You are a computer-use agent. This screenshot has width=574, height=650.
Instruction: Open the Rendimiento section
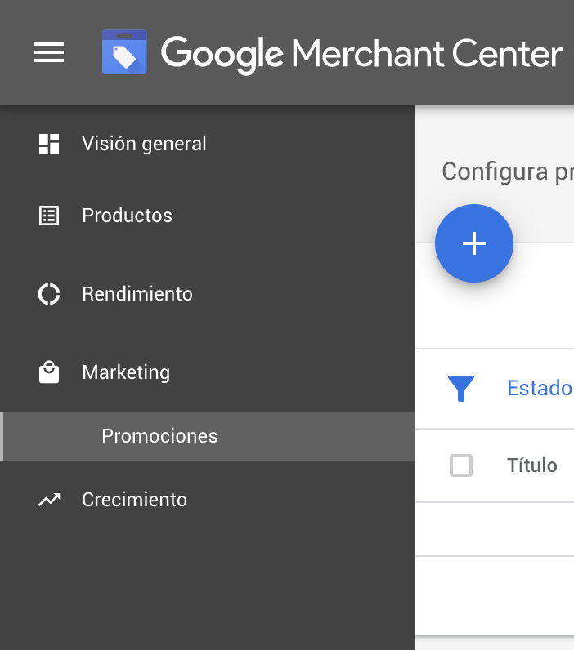pos(137,294)
